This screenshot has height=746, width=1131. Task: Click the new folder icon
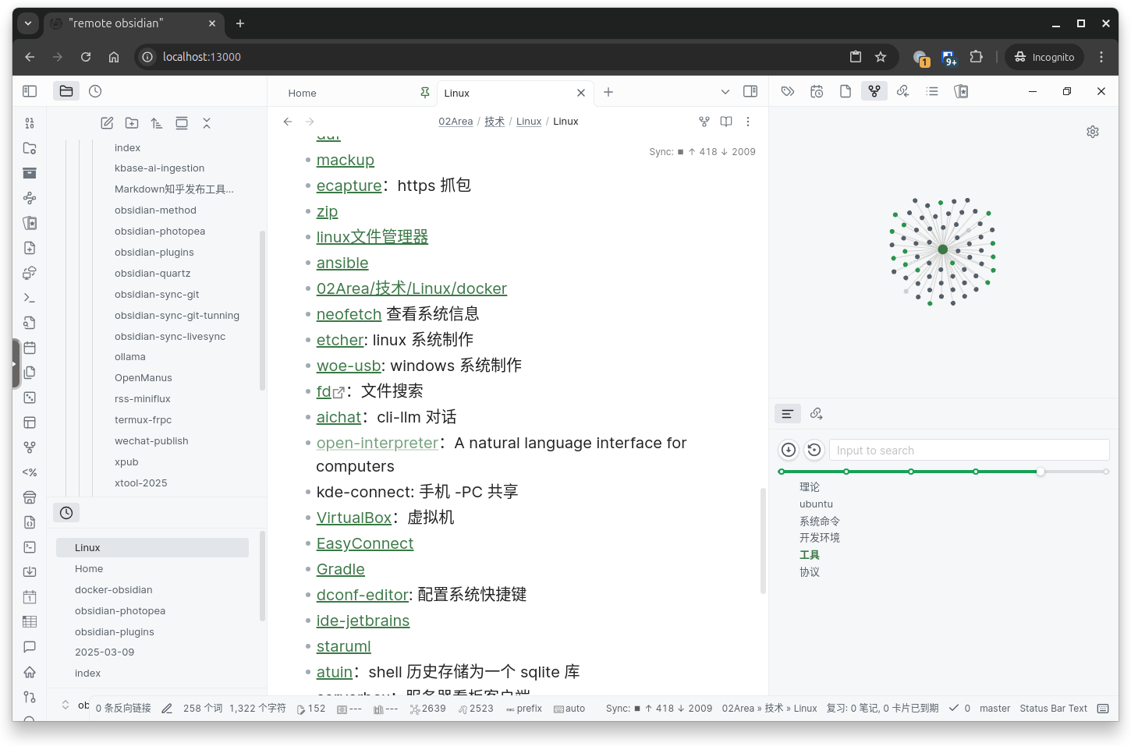(132, 123)
